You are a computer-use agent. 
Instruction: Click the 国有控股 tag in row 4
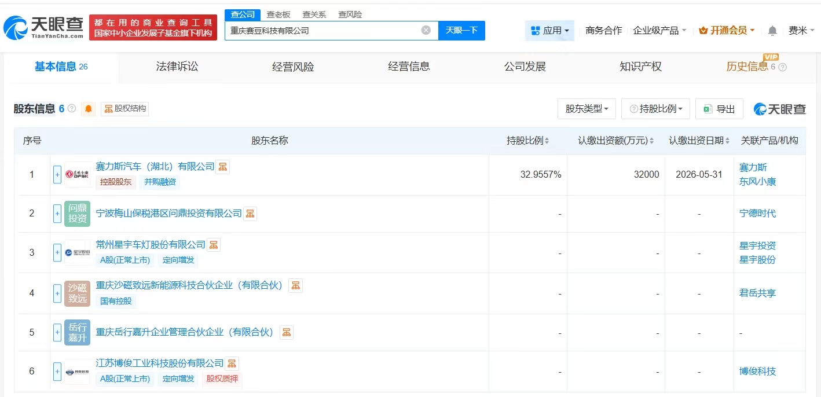[x=116, y=301]
